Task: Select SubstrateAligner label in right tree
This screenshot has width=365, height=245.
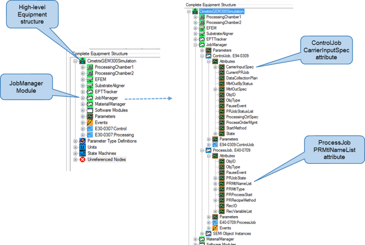Action: (x=220, y=34)
